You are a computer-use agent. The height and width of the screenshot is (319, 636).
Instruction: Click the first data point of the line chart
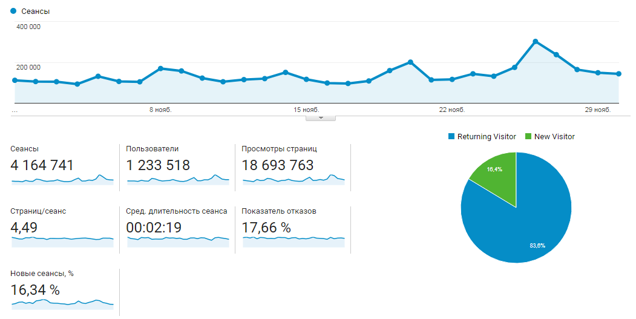(x=15, y=80)
